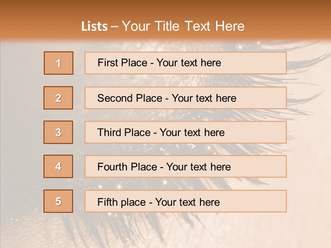Select the number 2 square
This screenshot has width=331, height=248.
58,98
